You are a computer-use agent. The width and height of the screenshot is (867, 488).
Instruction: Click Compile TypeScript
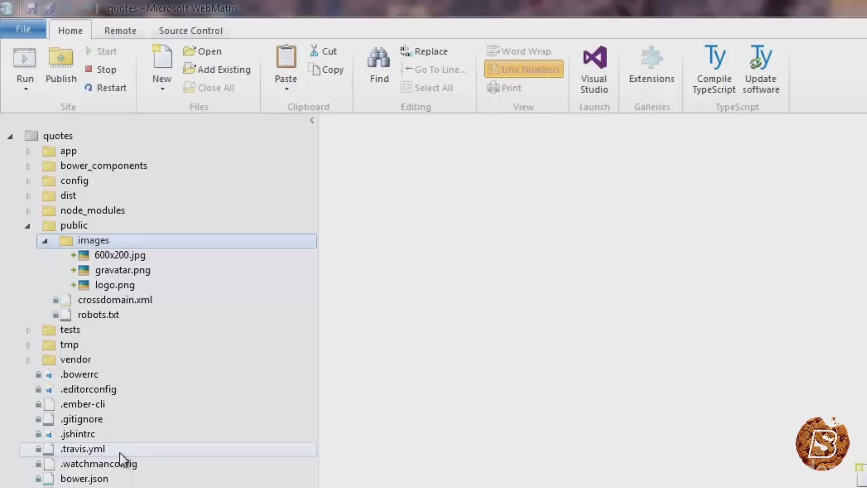point(714,70)
